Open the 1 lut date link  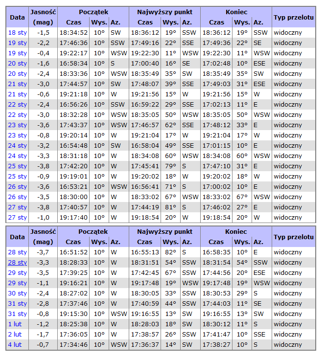(x=15, y=324)
